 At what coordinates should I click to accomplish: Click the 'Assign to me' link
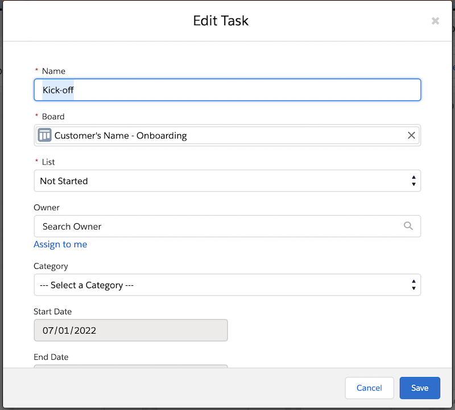click(60, 244)
